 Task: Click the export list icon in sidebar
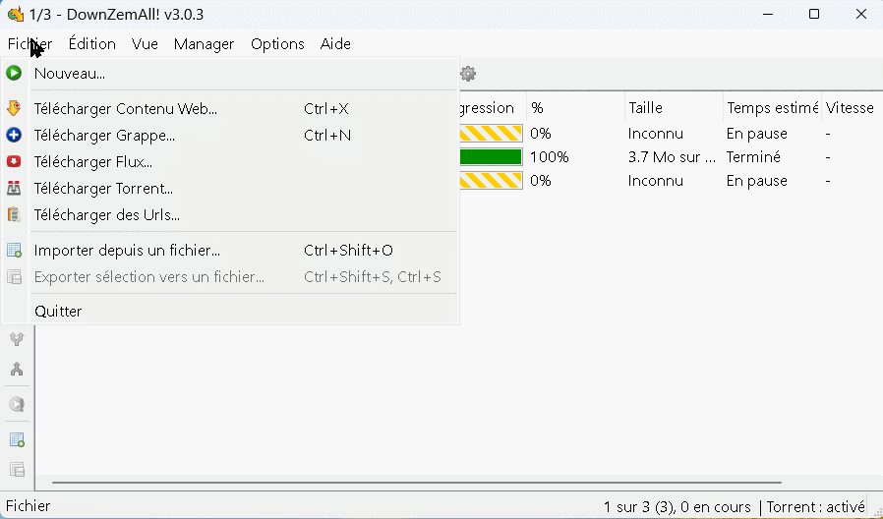[16, 470]
